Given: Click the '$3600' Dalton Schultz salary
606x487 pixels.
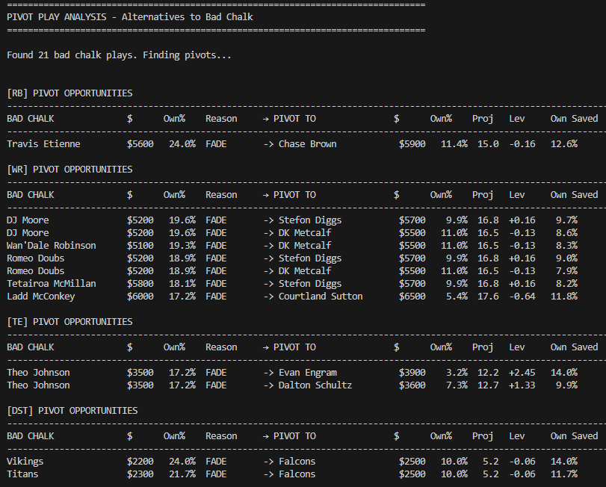Looking at the screenshot, I should coord(412,385).
